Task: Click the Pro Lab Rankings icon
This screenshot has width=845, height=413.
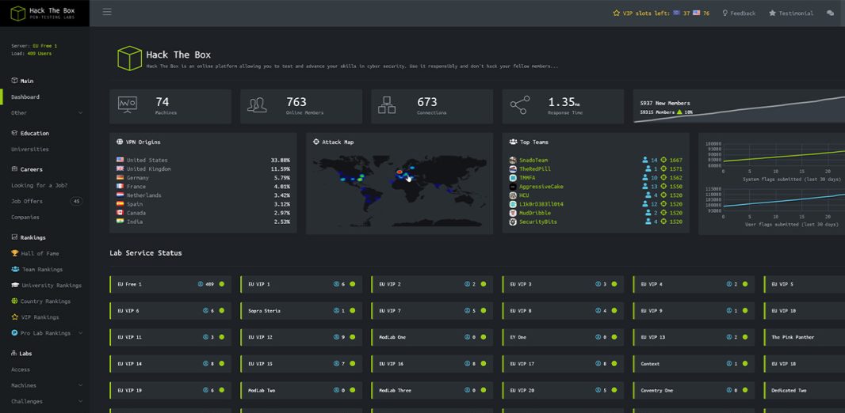Action: pos(15,333)
